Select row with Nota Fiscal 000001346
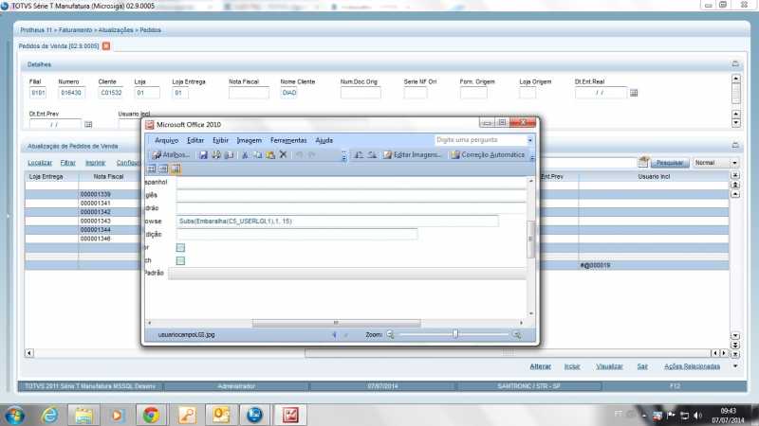Screen dimensions: 759x426 [83, 239]
